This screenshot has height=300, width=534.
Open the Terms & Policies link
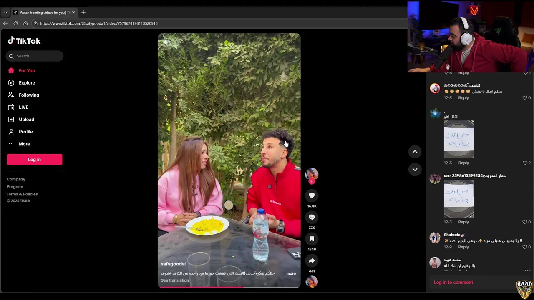click(x=22, y=194)
